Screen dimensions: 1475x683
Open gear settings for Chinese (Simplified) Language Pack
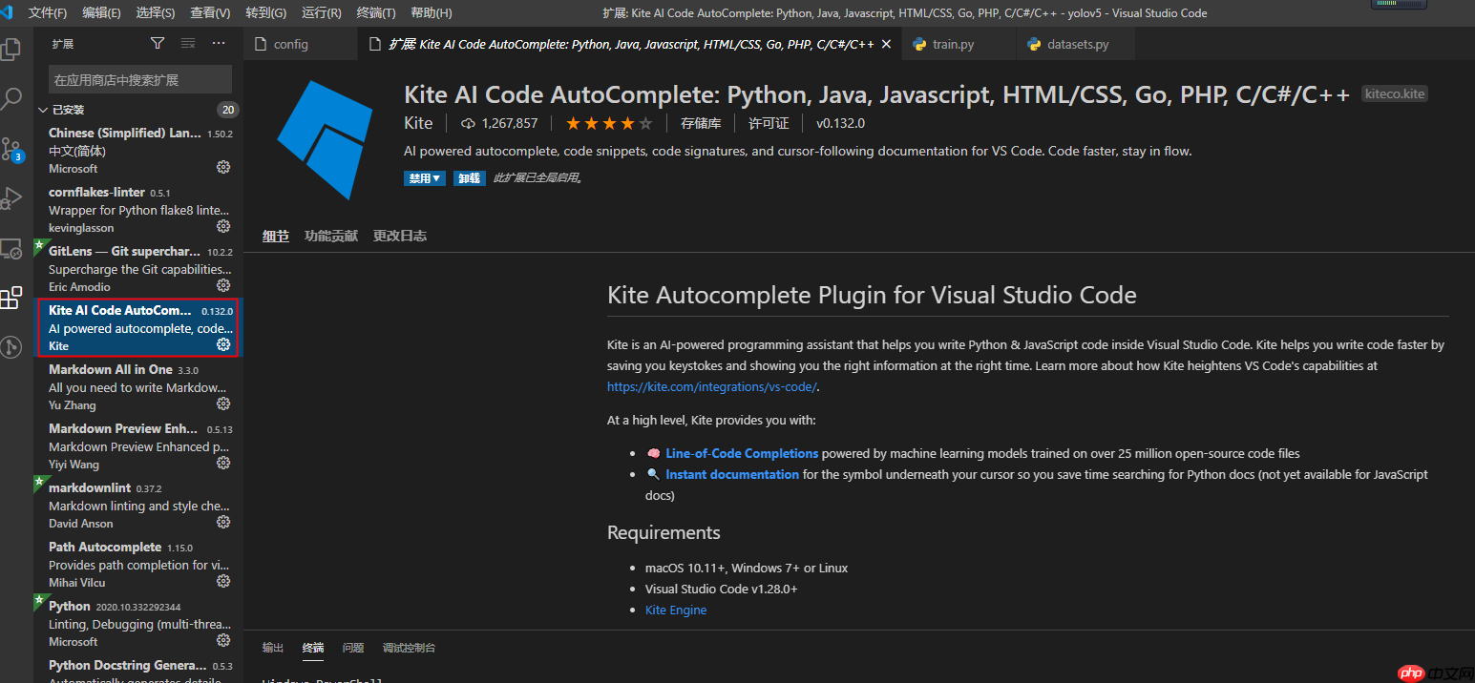click(223, 167)
